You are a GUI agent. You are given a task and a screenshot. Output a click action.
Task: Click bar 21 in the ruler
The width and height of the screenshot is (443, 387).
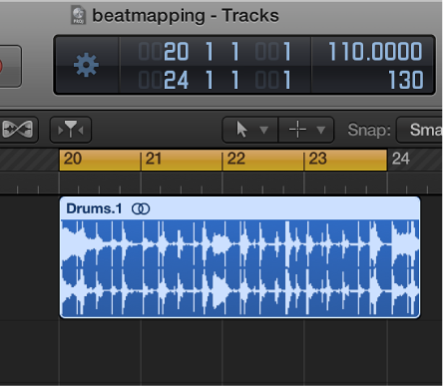coord(154,159)
